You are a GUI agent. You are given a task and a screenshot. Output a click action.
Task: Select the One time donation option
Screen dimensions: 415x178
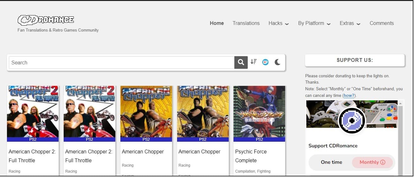pos(331,162)
